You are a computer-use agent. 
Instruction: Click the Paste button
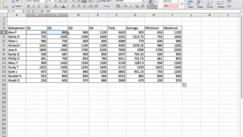pyautogui.click(x=6, y=4)
